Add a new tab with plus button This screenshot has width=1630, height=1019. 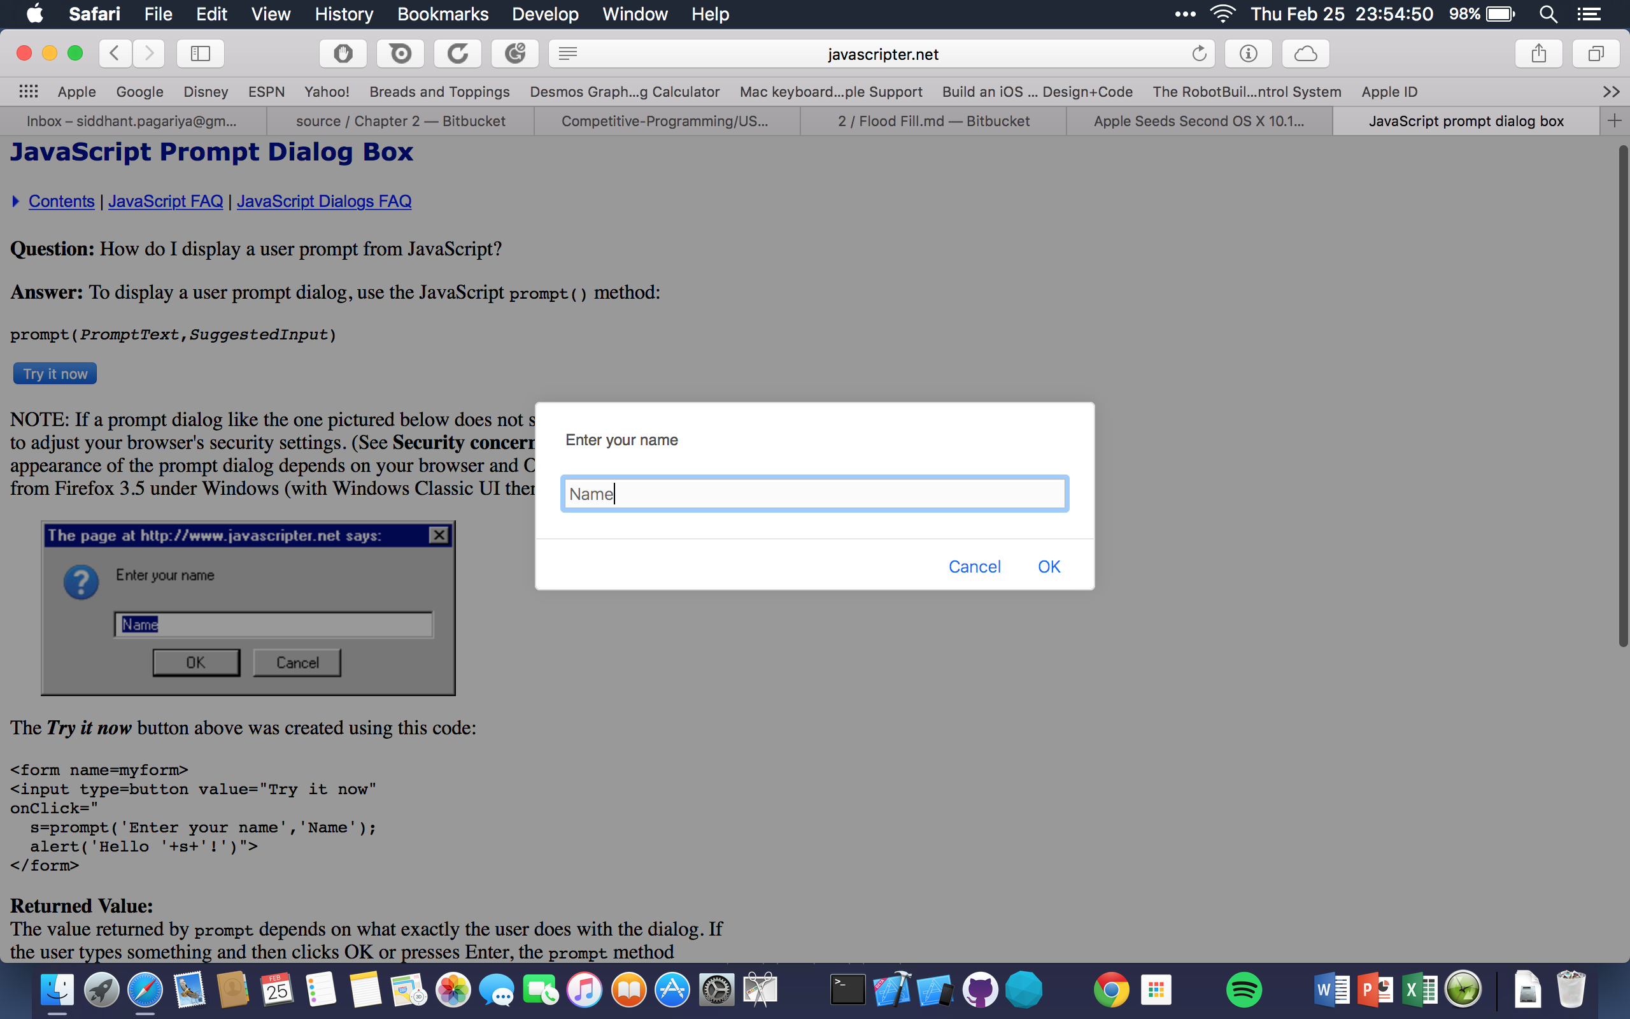click(x=1614, y=120)
